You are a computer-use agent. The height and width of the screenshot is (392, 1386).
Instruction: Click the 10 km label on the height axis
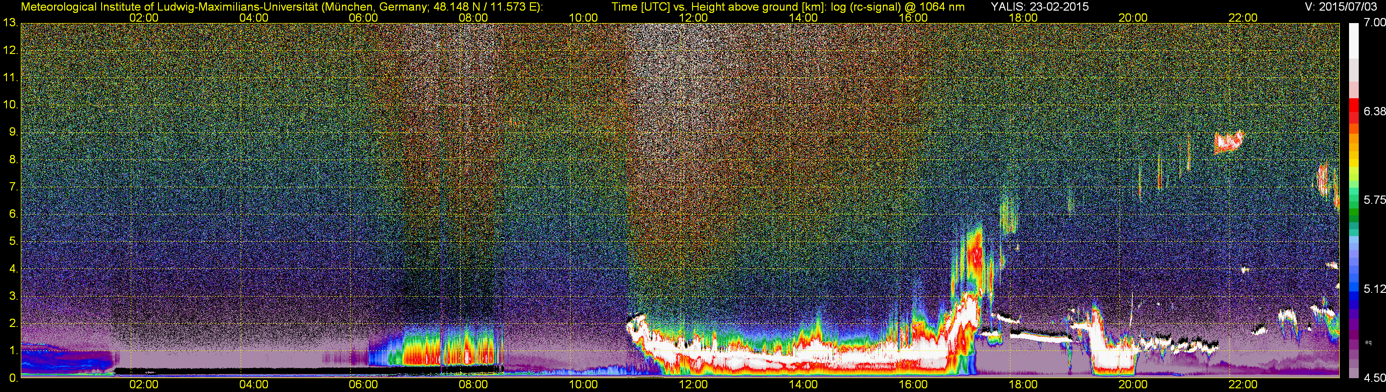[x=10, y=105]
